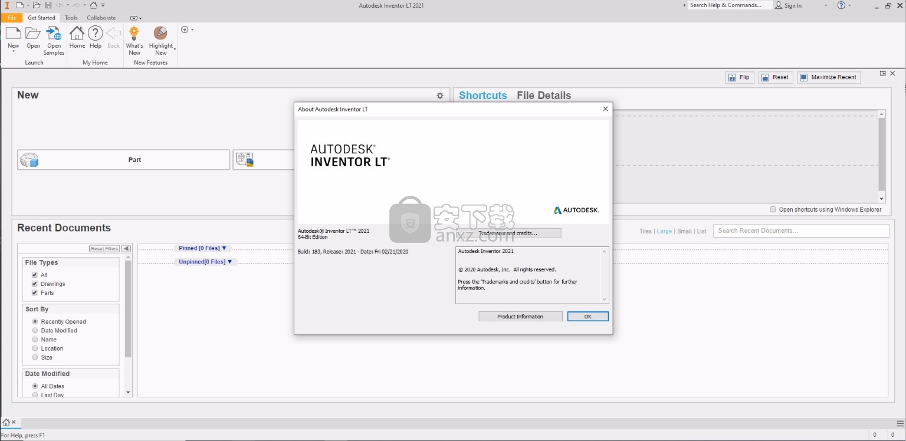Select Name sort option
The width and height of the screenshot is (906, 441).
(35, 339)
